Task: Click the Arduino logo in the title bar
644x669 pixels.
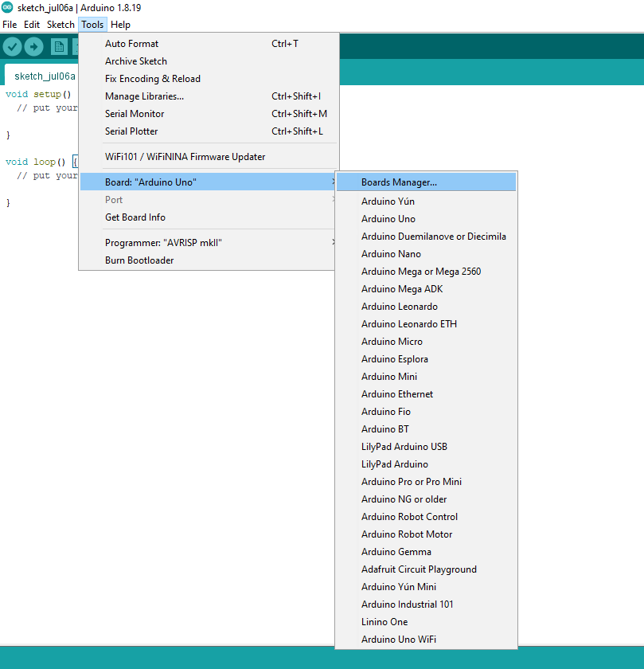Action: pos(7,7)
